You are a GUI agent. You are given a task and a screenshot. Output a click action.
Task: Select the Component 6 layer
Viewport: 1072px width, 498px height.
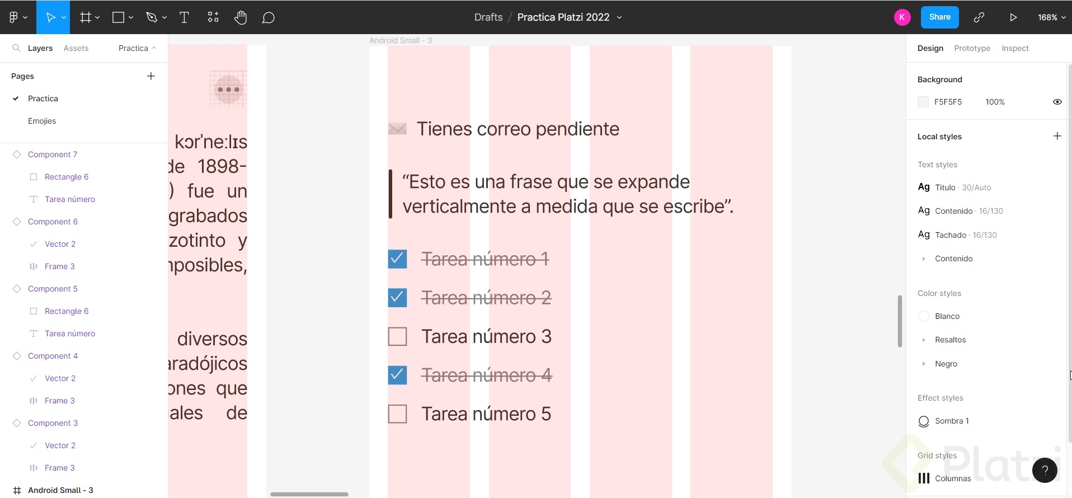(53, 222)
